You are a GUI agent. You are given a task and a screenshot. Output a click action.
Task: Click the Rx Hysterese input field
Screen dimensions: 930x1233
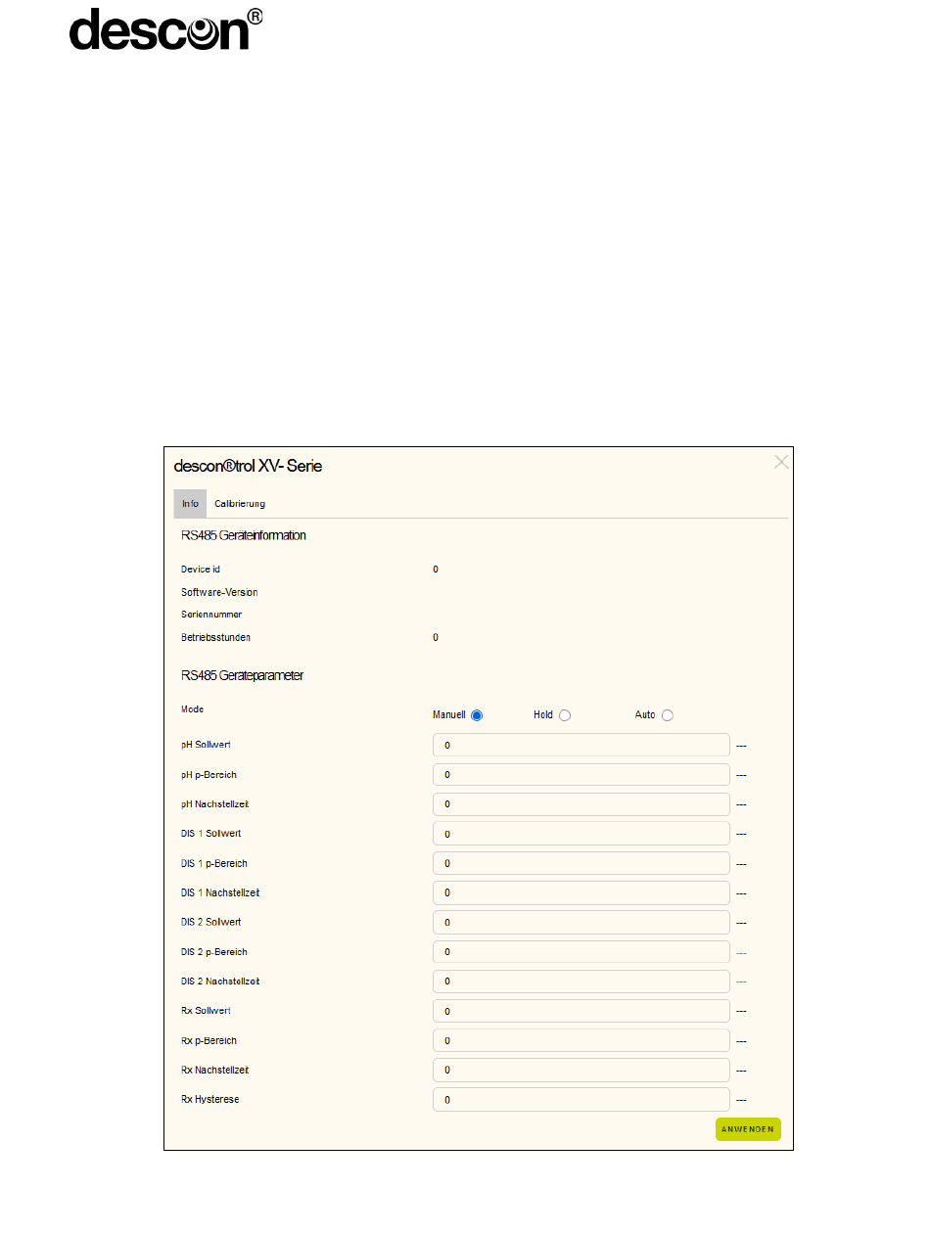click(581, 1099)
